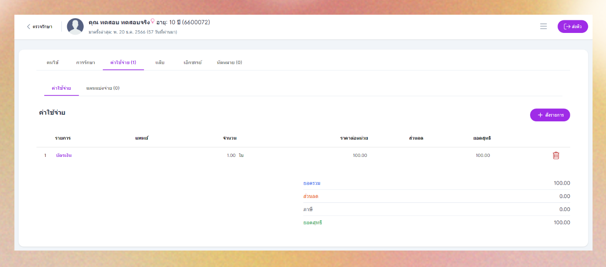Viewport: 606px width, 267px height.
Task: Go back using ตรวจรักษา arrow
Action: (x=39, y=26)
